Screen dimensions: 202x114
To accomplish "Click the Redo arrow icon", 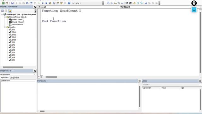I will coord(35,3).
